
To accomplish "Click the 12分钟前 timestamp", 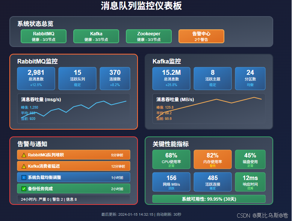I will click(x=118, y=167).
